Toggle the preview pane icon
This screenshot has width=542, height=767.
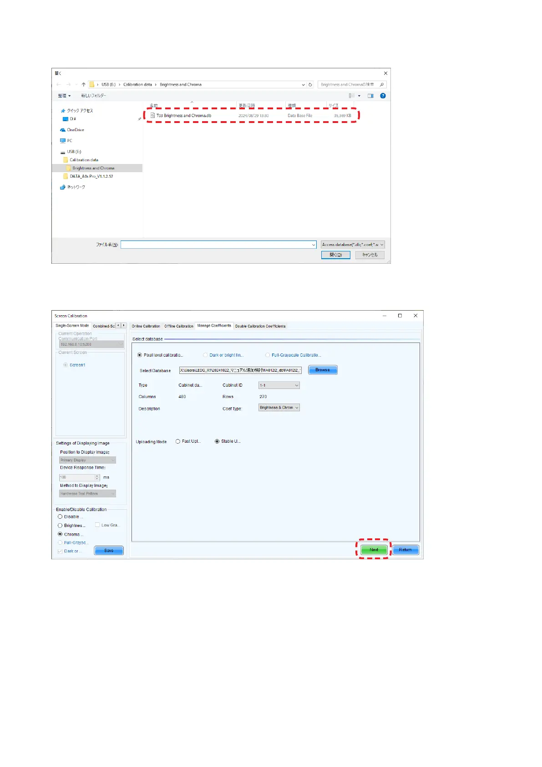pyautogui.click(x=370, y=96)
